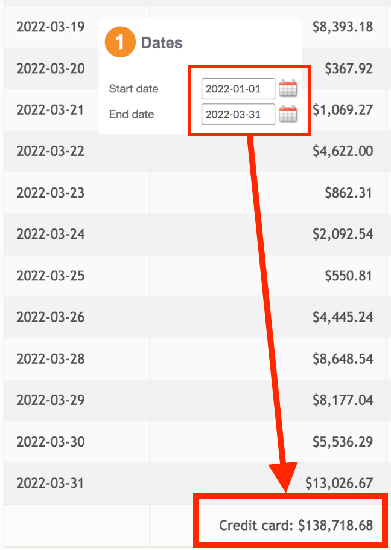Open the Start date calendar picker
This screenshot has width=391, height=550.
[x=288, y=88]
